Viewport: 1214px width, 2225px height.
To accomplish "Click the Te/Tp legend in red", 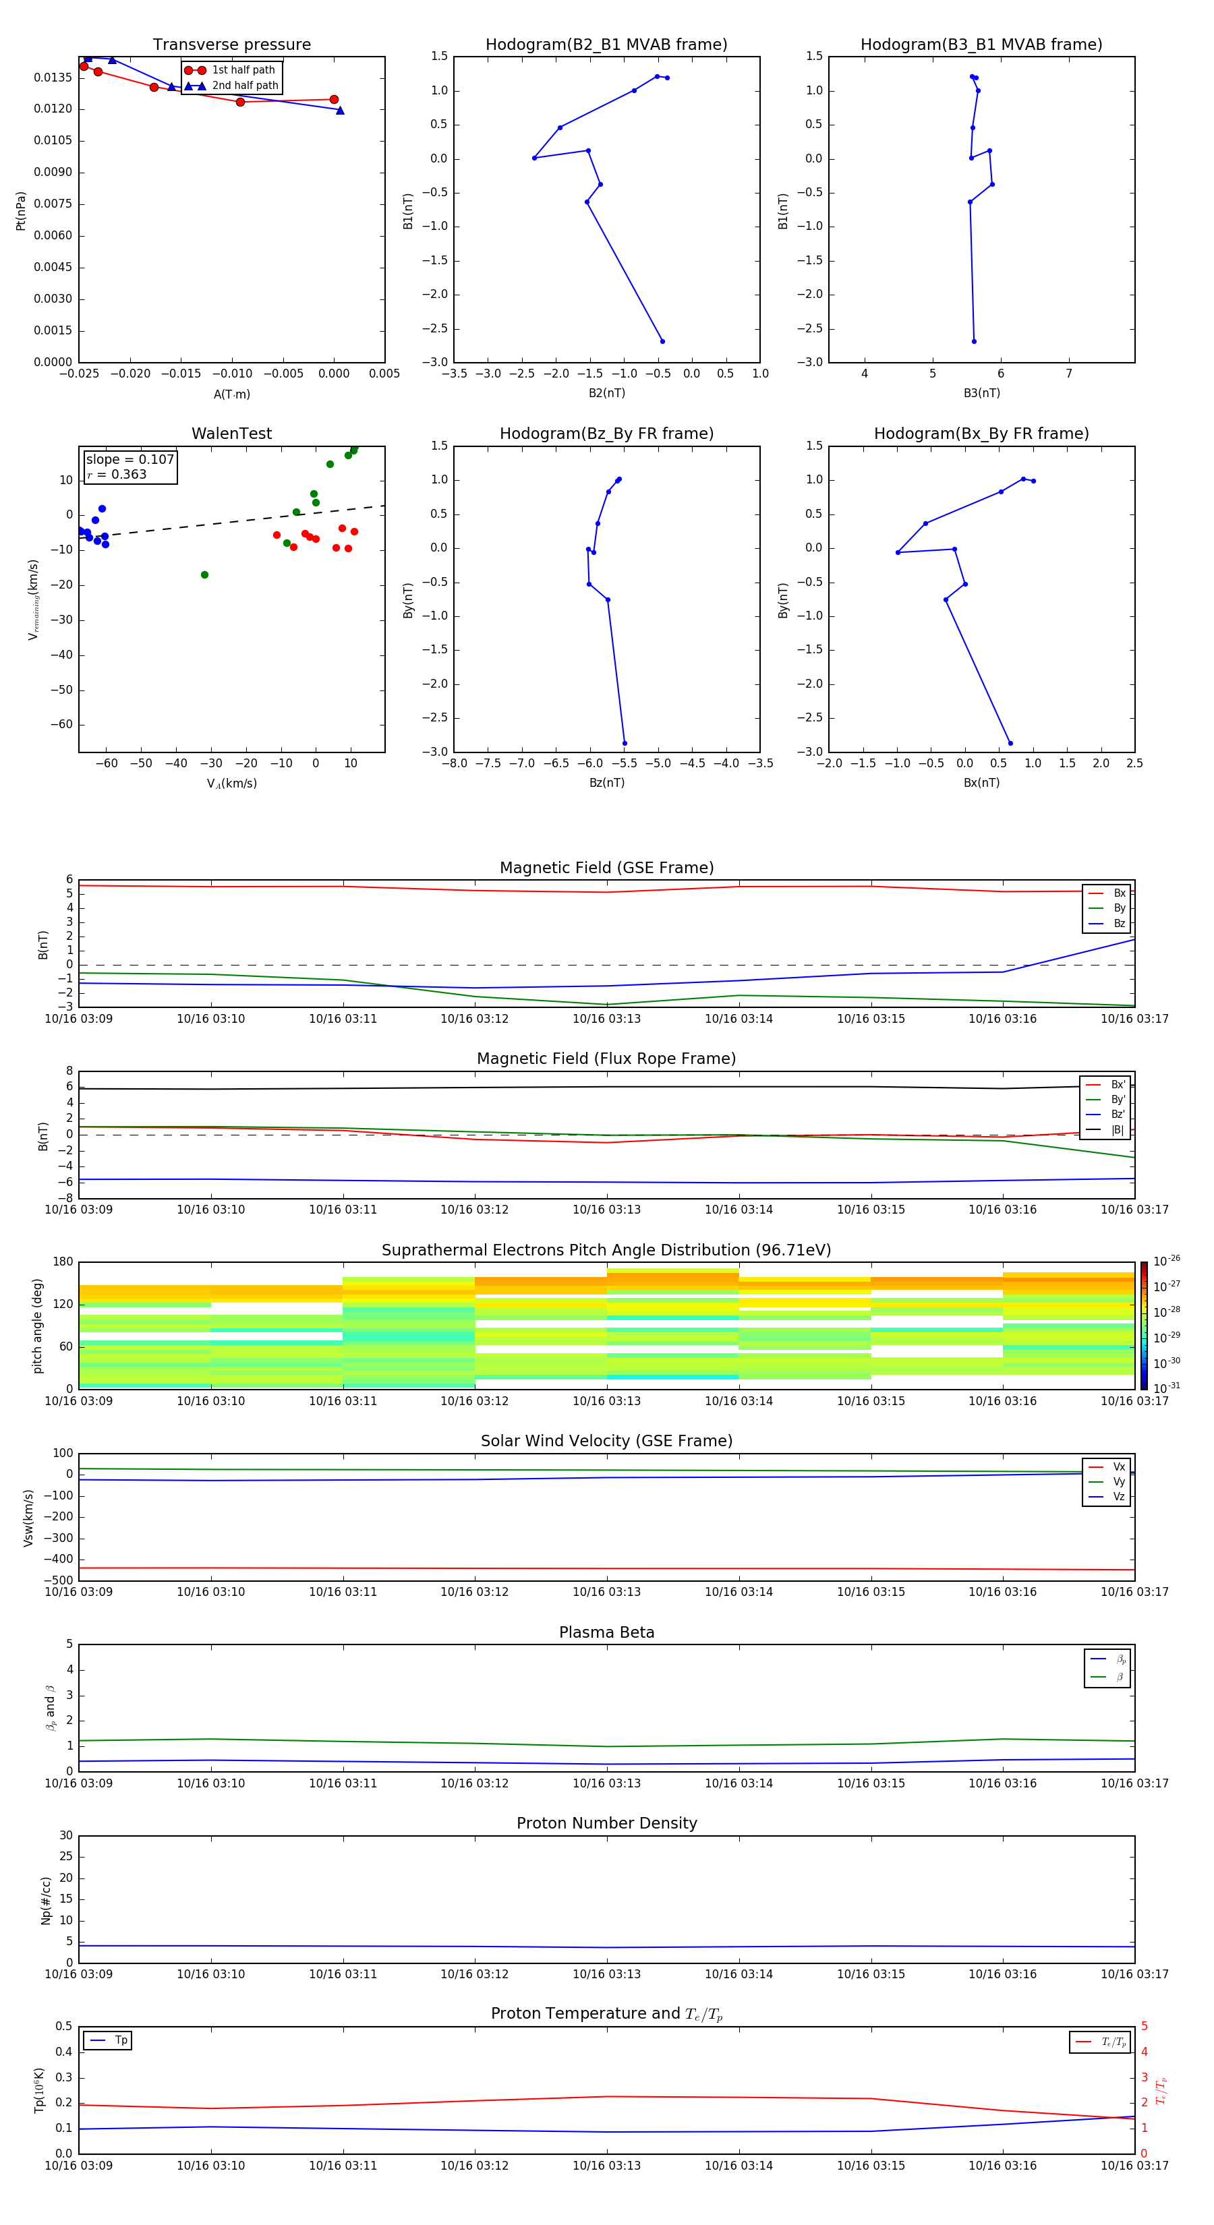I will pos(1100,2042).
